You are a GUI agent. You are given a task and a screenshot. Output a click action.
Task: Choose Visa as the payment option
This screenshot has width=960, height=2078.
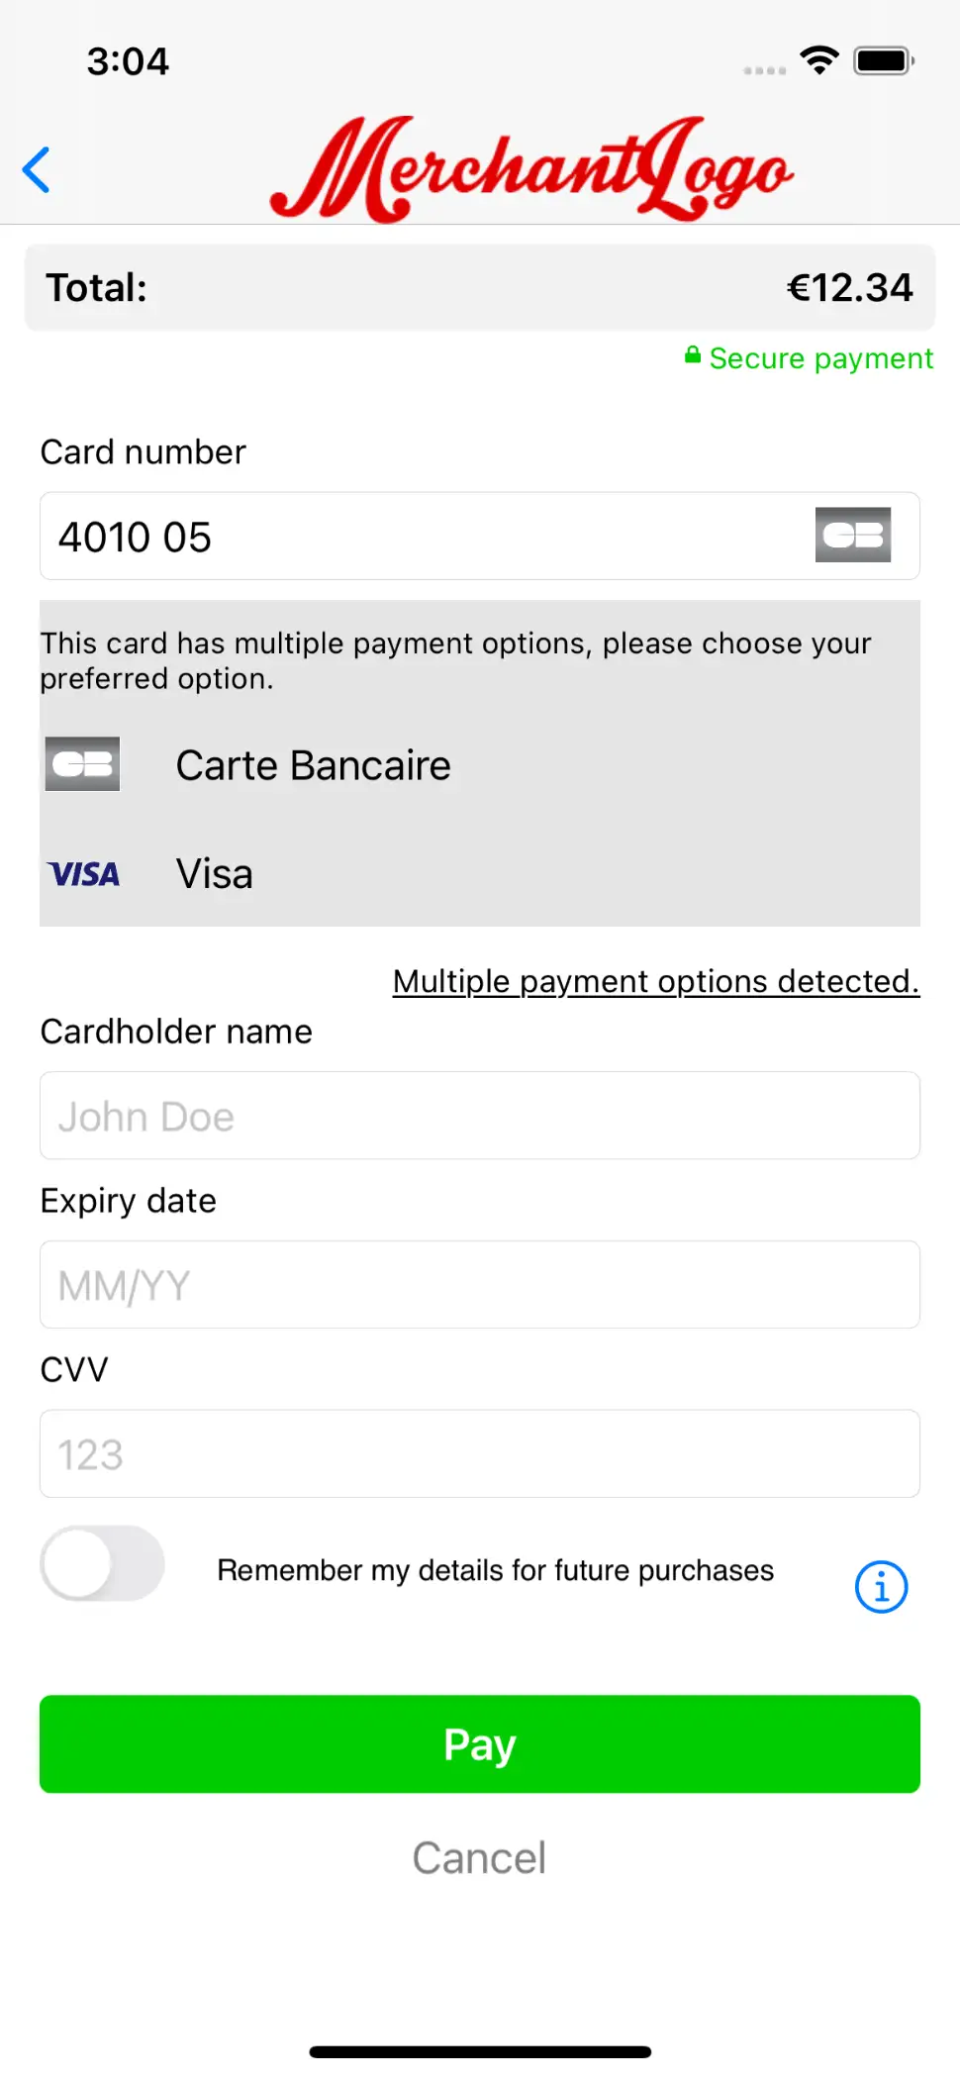pyautogui.click(x=215, y=874)
